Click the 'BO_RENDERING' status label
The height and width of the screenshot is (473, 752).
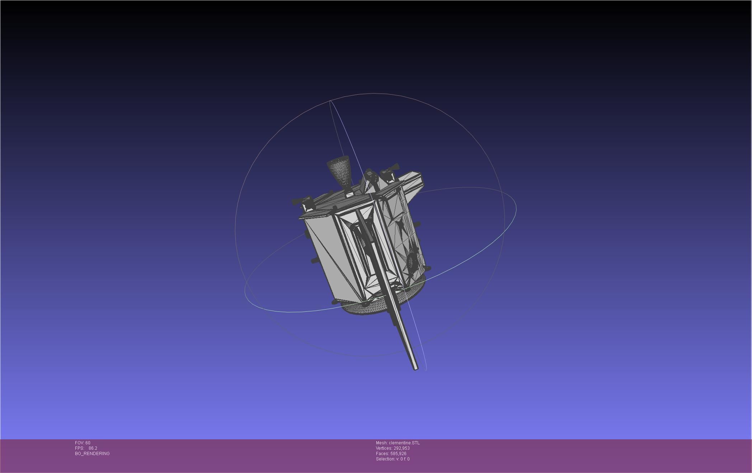pyautogui.click(x=92, y=454)
